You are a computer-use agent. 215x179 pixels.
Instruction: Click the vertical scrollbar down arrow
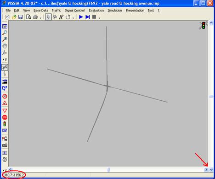click(211, 169)
